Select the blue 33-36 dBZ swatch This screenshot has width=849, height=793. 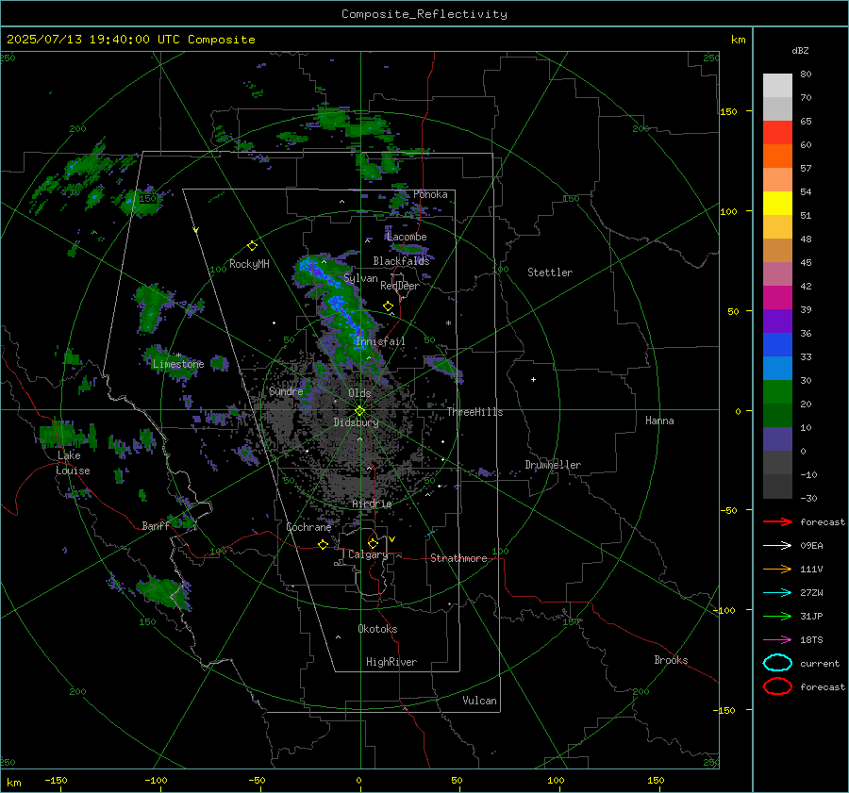point(777,344)
